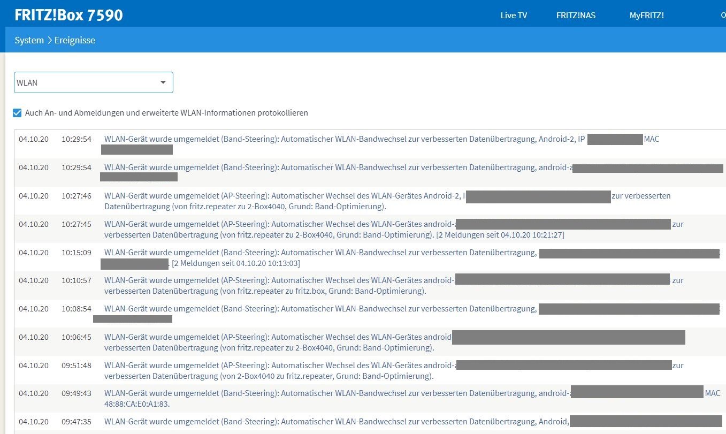The height and width of the screenshot is (434, 726).
Task: Click the timestamp 10:06:45
Action: [77, 337]
